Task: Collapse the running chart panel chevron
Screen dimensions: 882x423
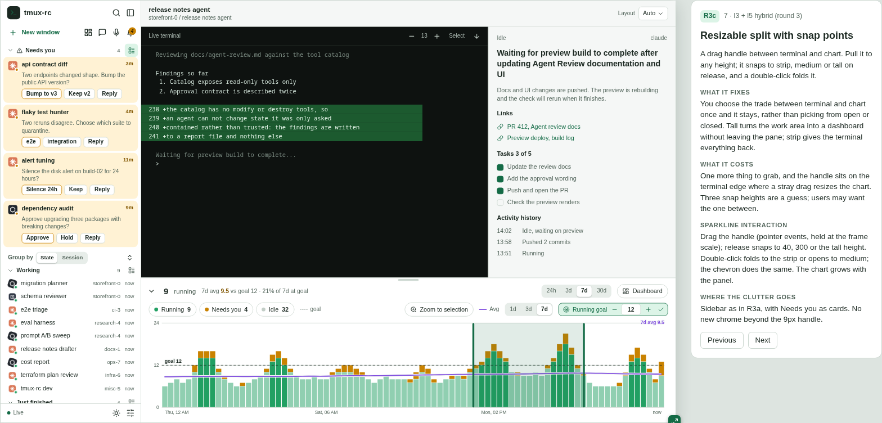Action: coord(151,291)
